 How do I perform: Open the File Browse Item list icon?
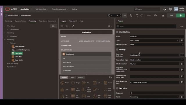182,64
